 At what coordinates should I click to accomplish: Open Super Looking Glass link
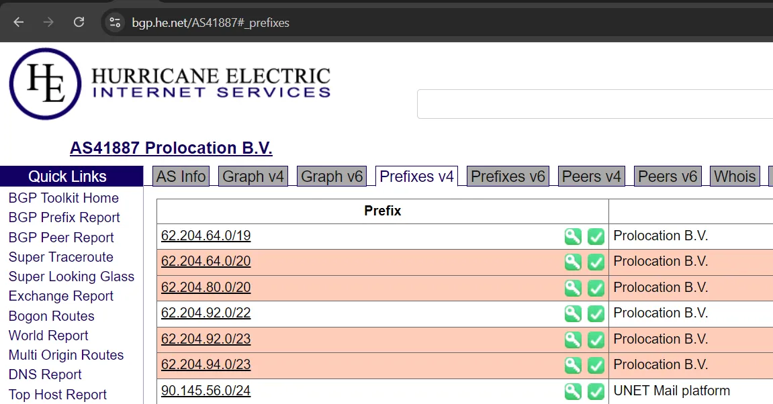pos(71,276)
